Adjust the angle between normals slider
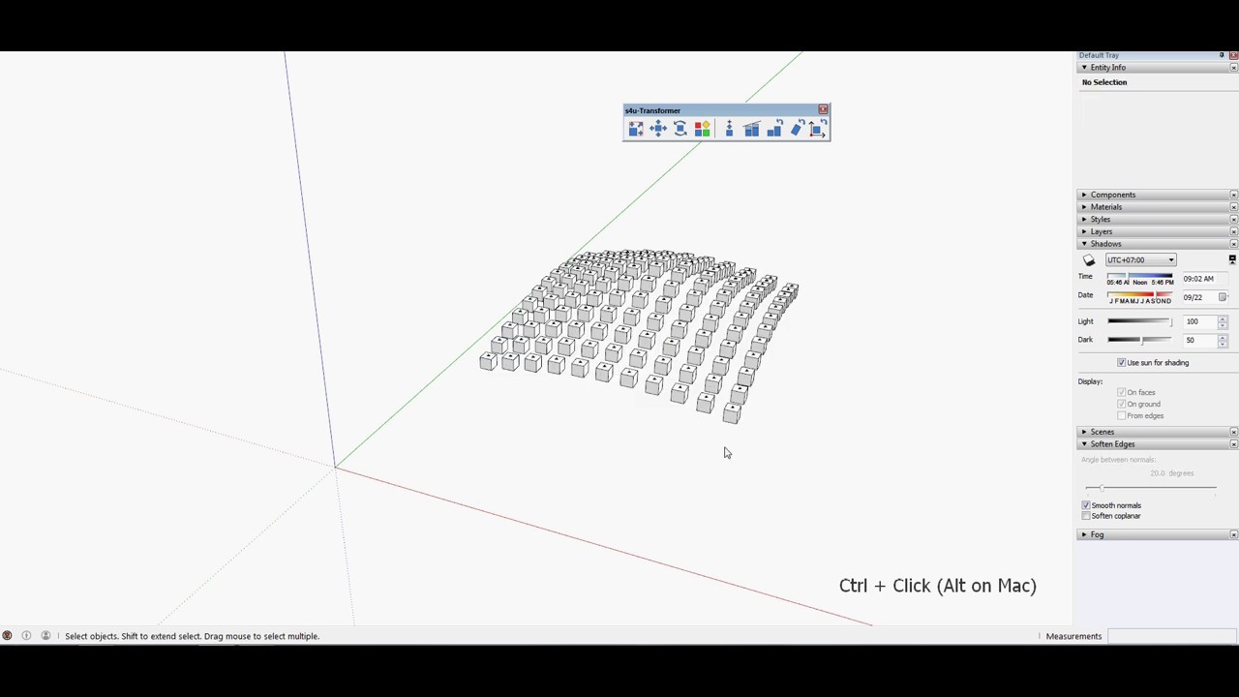1239x697 pixels. point(1150,488)
